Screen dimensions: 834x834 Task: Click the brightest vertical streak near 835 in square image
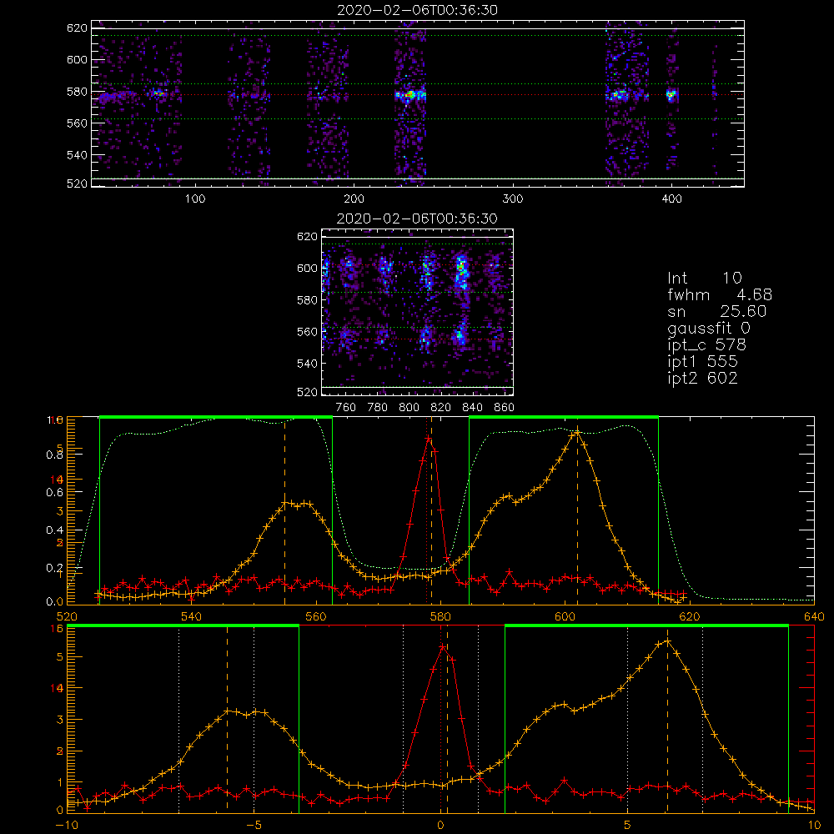point(462,273)
